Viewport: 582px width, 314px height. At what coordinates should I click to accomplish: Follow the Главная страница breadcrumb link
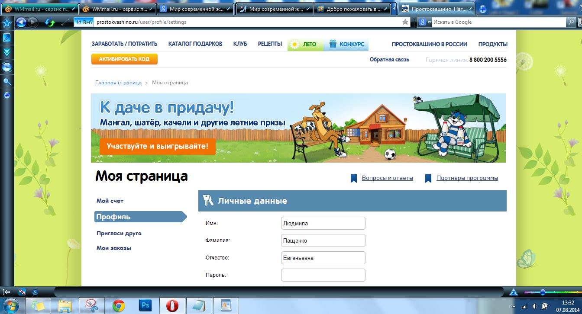coord(118,83)
